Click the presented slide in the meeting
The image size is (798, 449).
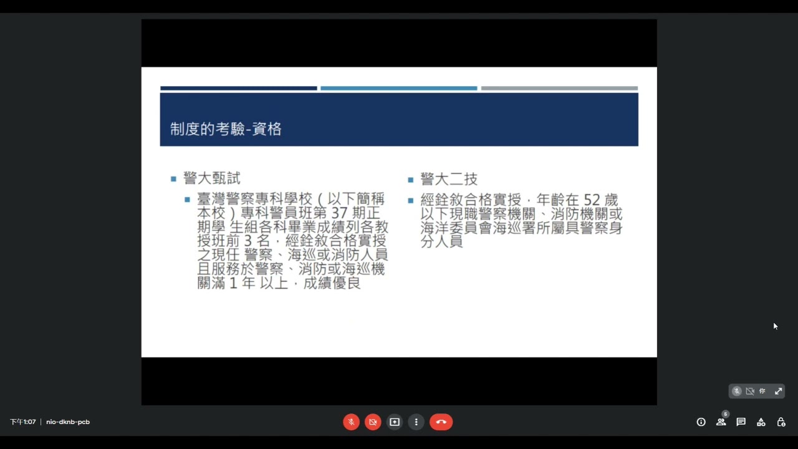(x=399, y=212)
